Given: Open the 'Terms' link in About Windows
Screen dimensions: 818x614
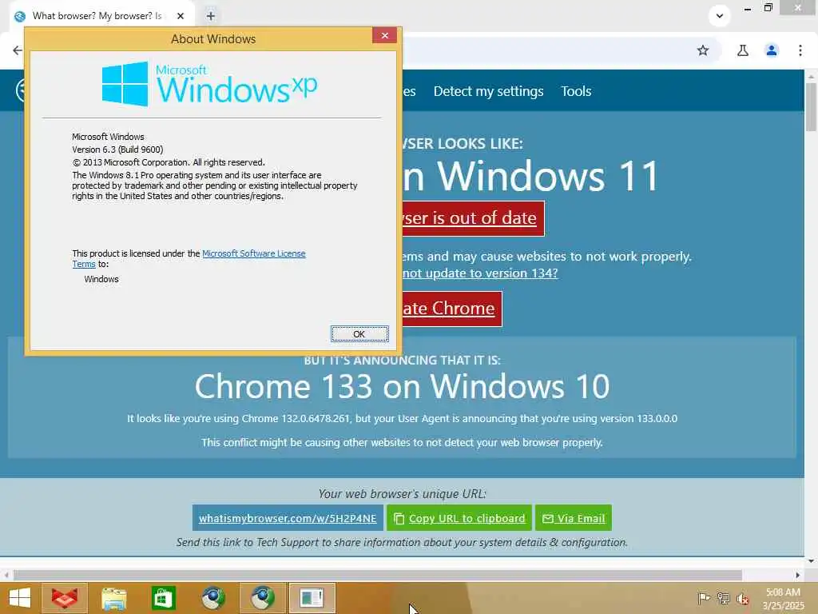Looking at the screenshot, I should (x=83, y=264).
